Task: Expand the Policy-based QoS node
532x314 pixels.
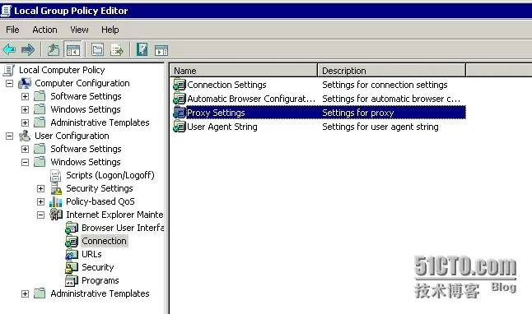Action: coord(40,202)
